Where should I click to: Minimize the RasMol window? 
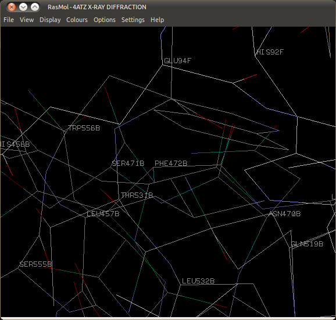click(23, 7)
